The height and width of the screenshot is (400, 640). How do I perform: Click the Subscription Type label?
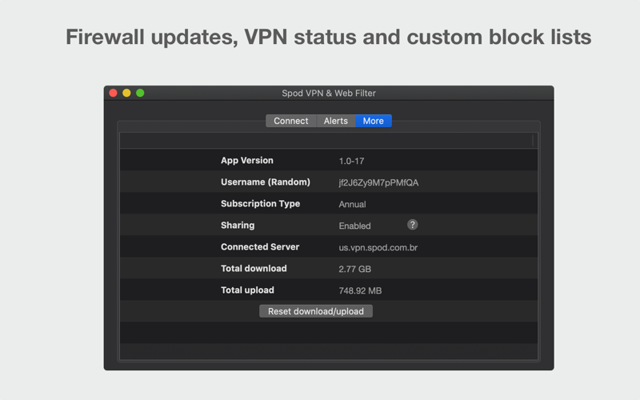click(x=261, y=204)
